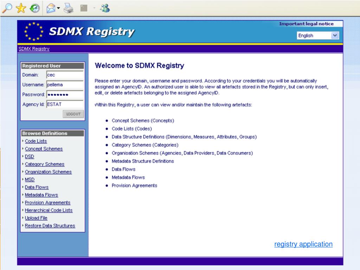
Task: Open Category Schemes link
Action: (x=45, y=164)
